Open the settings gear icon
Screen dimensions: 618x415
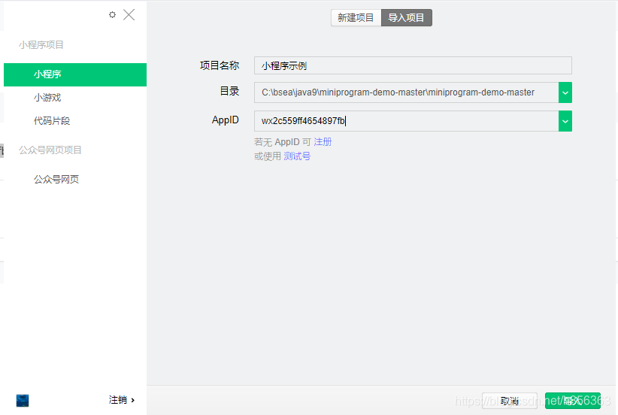click(x=112, y=14)
